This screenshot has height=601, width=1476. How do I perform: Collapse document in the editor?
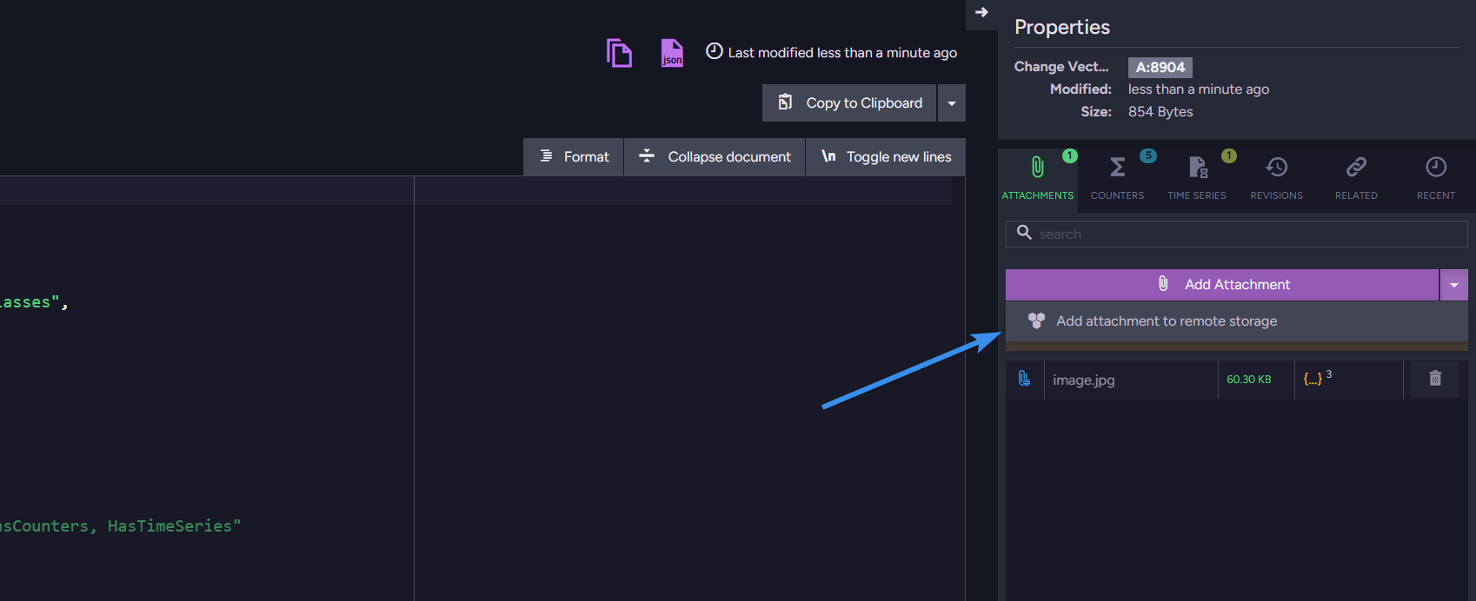(x=715, y=157)
